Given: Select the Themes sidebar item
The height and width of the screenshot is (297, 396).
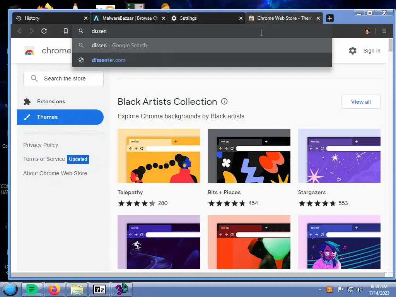Looking at the screenshot, I should point(60,117).
